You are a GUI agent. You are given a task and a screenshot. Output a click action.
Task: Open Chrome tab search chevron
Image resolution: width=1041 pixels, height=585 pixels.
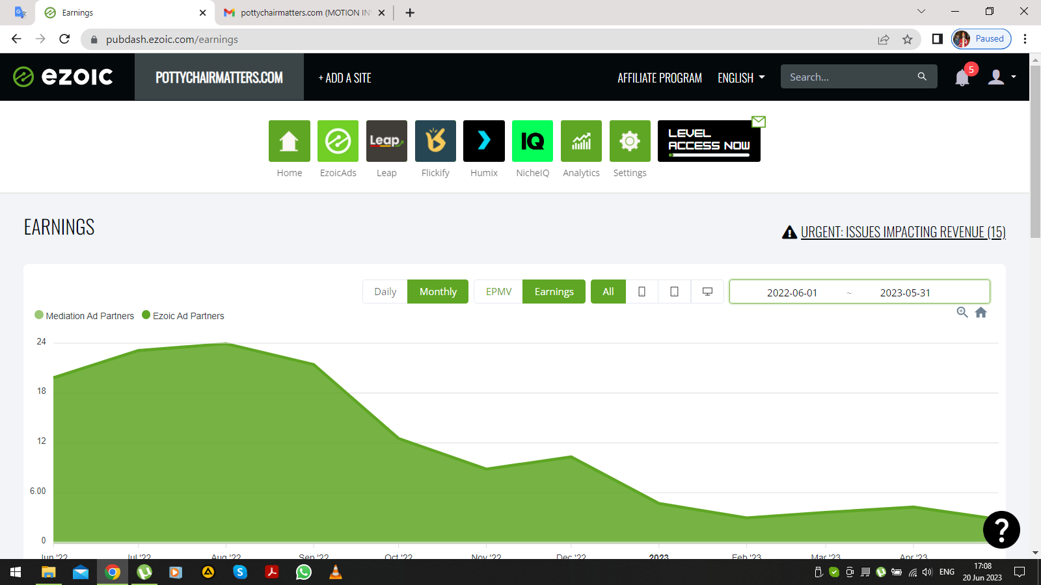(x=921, y=12)
